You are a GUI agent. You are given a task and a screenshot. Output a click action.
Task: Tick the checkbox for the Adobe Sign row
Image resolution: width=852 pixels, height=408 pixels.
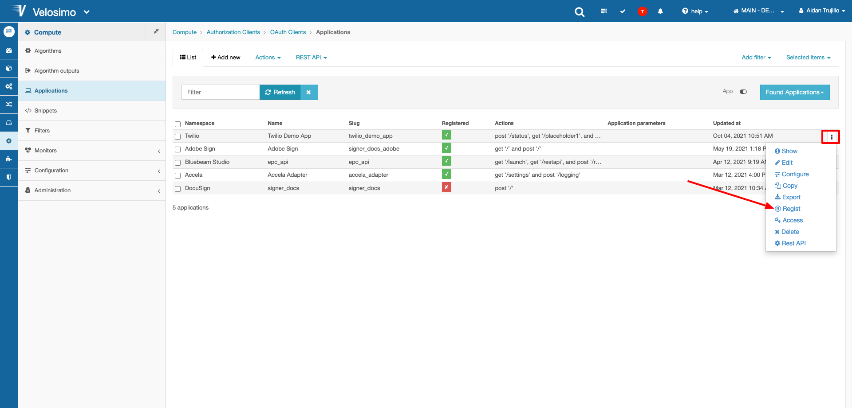click(177, 149)
